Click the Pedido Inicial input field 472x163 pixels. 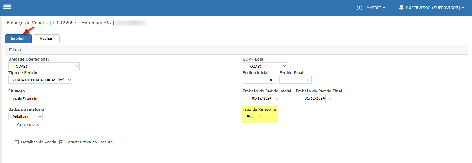(258, 80)
